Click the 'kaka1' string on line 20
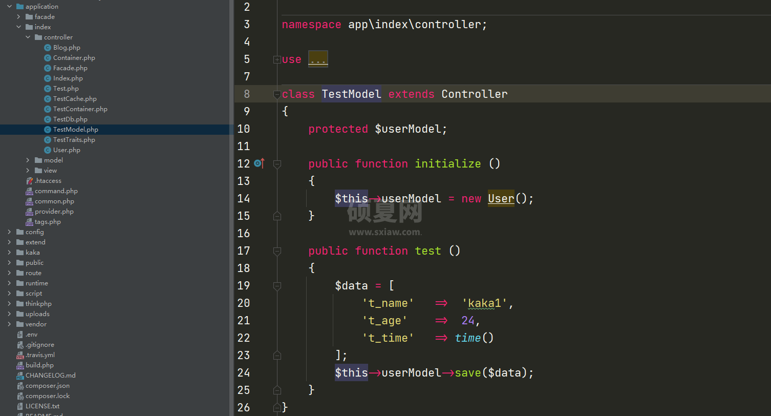 coord(484,303)
